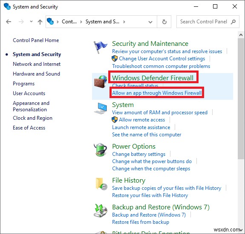Click Troubleshoot common computer problems
The width and height of the screenshot is (245, 234).
coord(161,66)
